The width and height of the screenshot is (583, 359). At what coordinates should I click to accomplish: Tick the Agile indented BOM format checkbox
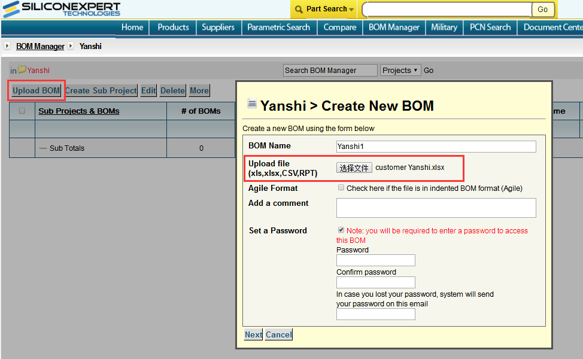pyautogui.click(x=341, y=188)
